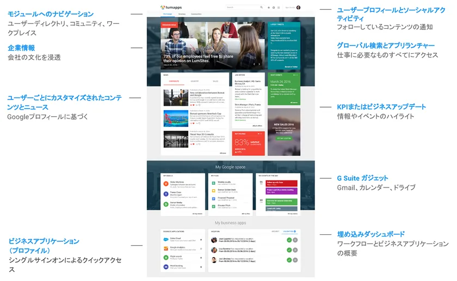Click the Latest Tweets card
The height and width of the screenshot is (281, 457).
284,46
